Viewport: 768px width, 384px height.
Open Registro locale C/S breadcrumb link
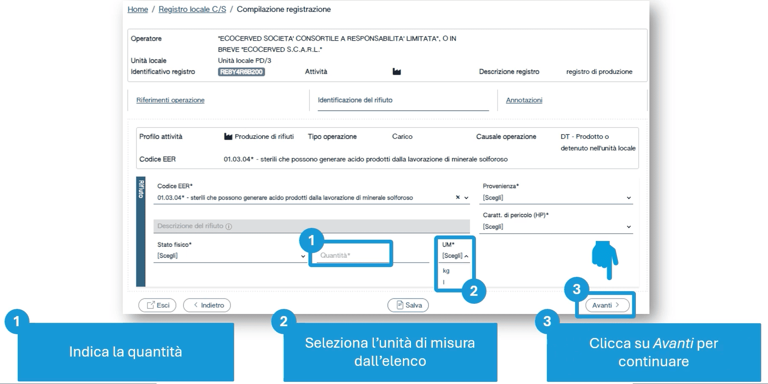point(192,9)
